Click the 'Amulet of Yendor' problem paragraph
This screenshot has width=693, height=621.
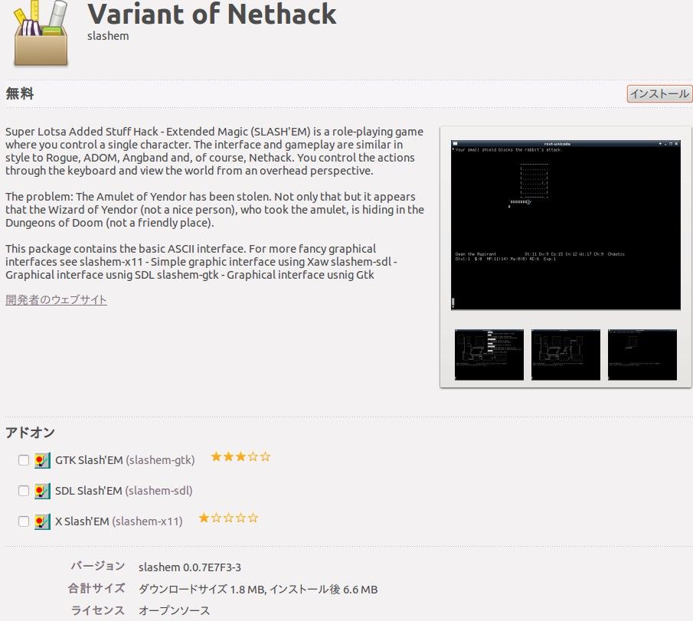point(215,210)
